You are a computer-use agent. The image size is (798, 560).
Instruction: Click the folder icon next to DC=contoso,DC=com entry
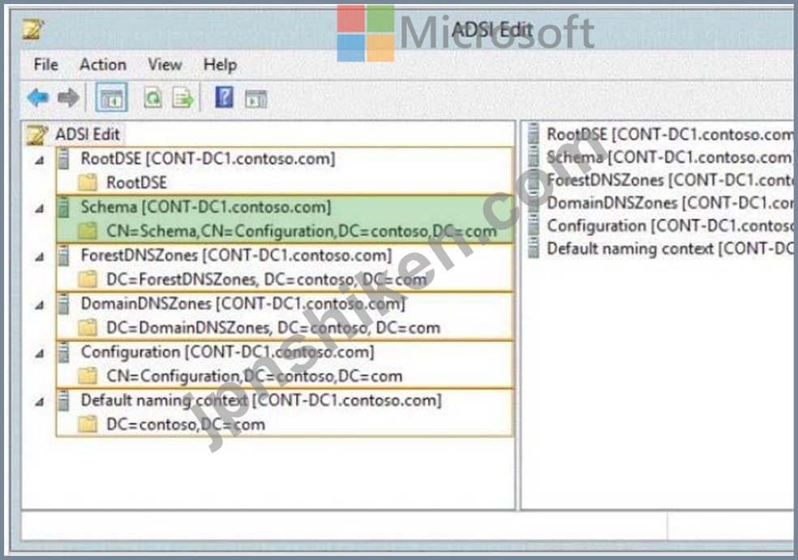[88, 424]
